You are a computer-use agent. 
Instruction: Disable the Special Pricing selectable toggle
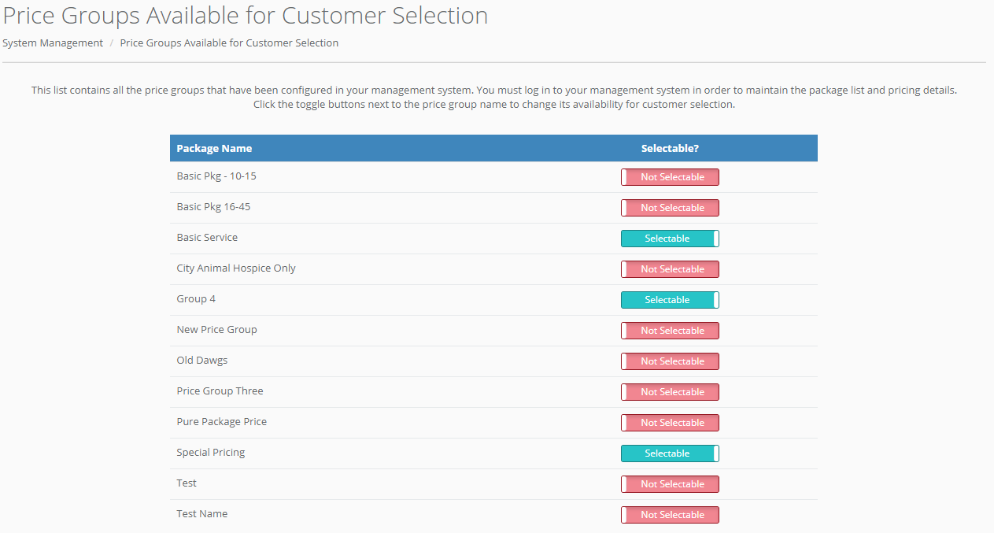click(x=670, y=453)
